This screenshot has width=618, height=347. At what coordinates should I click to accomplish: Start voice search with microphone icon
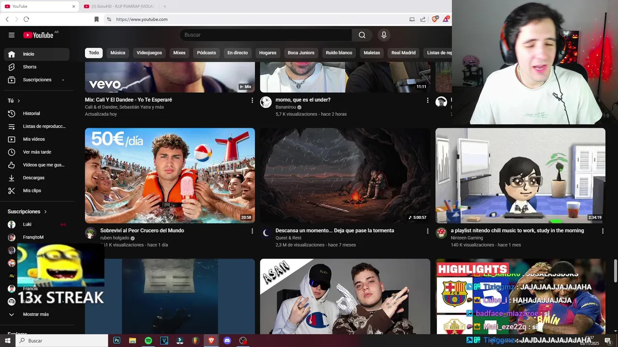coord(384,35)
